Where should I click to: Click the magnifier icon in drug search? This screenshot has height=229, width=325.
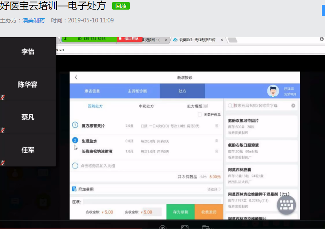click(230, 106)
